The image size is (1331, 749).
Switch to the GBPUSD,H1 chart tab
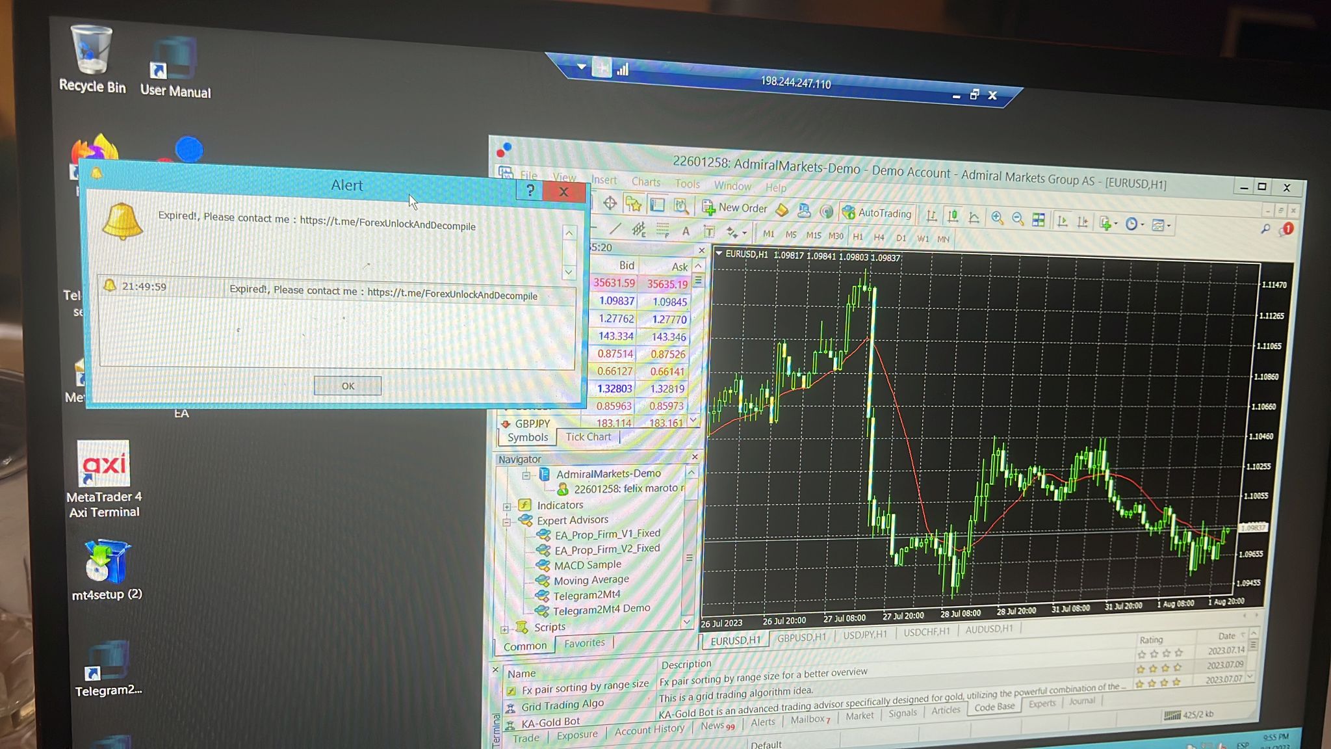click(801, 638)
